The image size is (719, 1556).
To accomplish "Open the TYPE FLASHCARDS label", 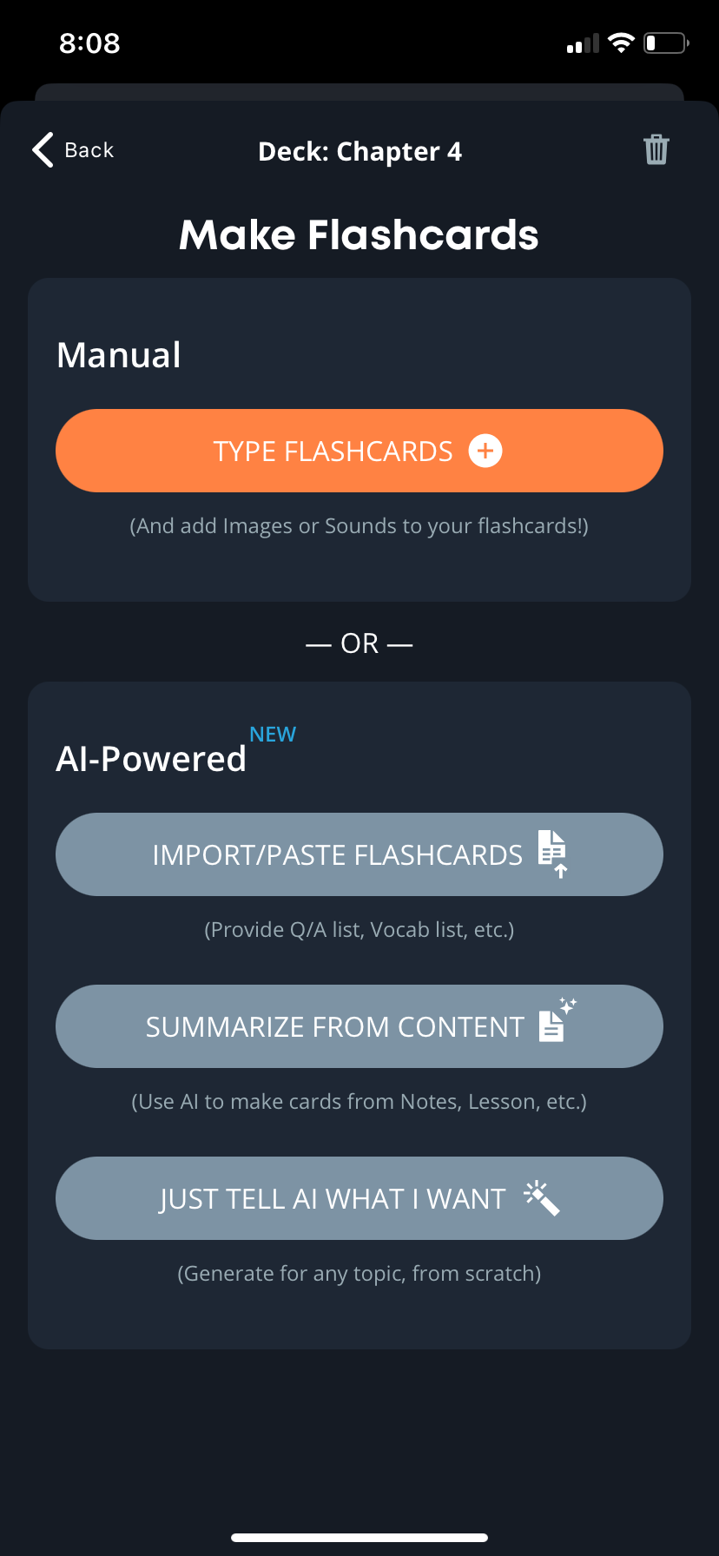I will (333, 452).
